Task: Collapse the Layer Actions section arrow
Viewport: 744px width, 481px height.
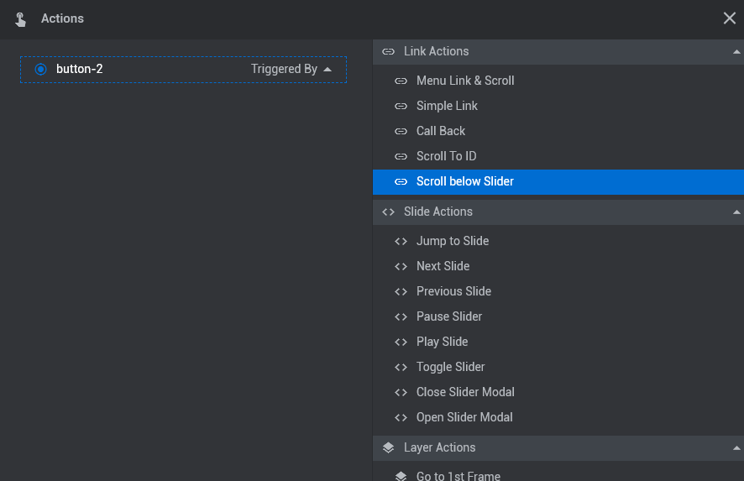Action: (736, 447)
